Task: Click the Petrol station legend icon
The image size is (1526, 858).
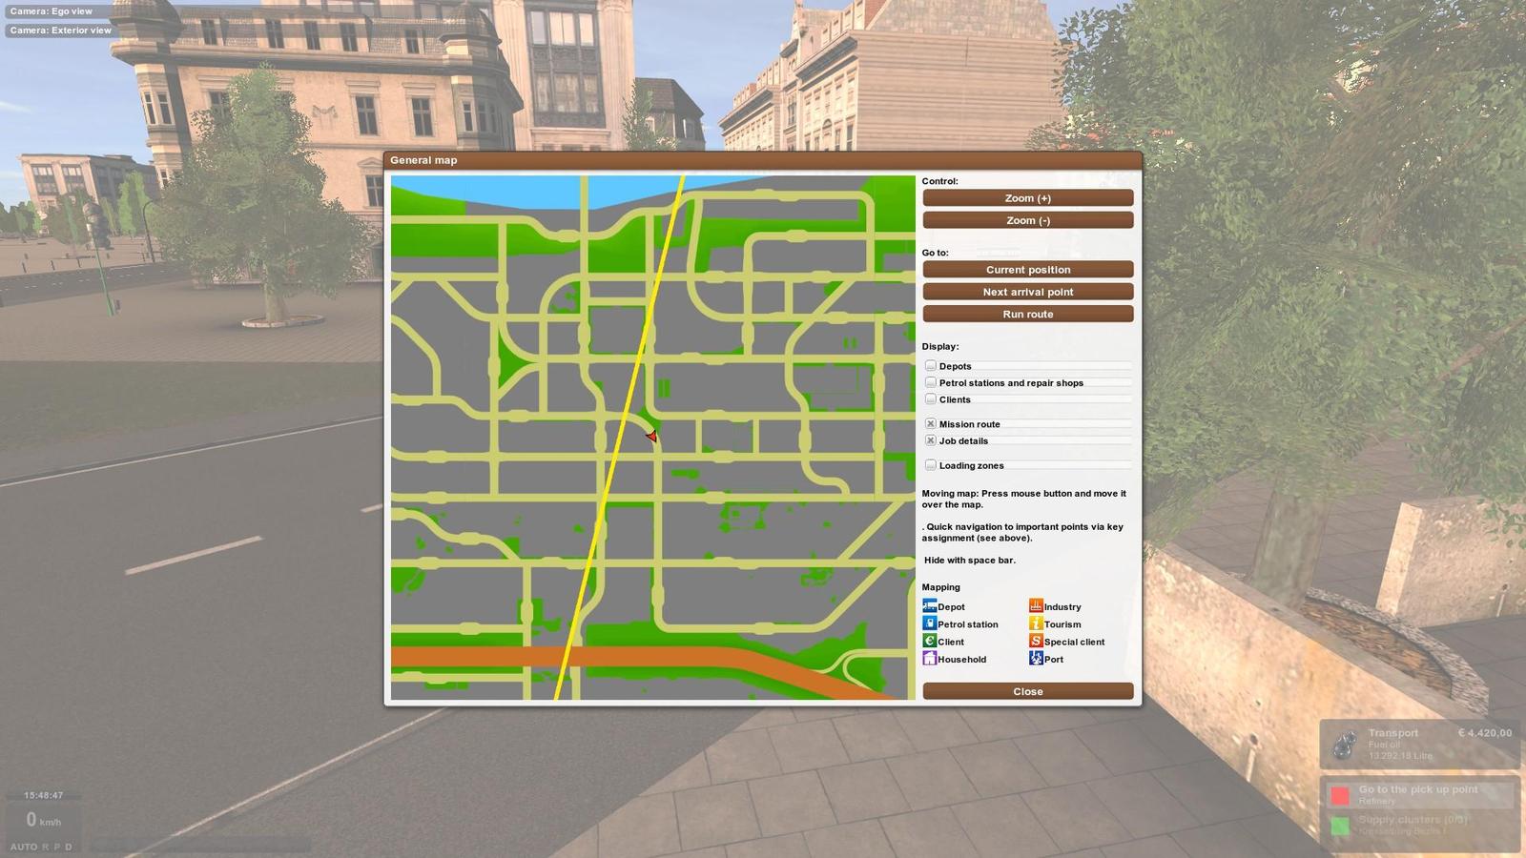Action: tap(930, 623)
